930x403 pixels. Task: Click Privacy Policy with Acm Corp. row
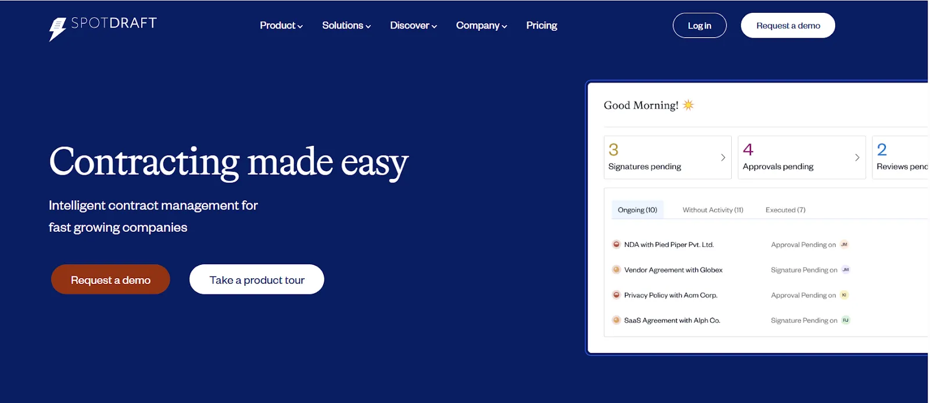coord(671,295)
